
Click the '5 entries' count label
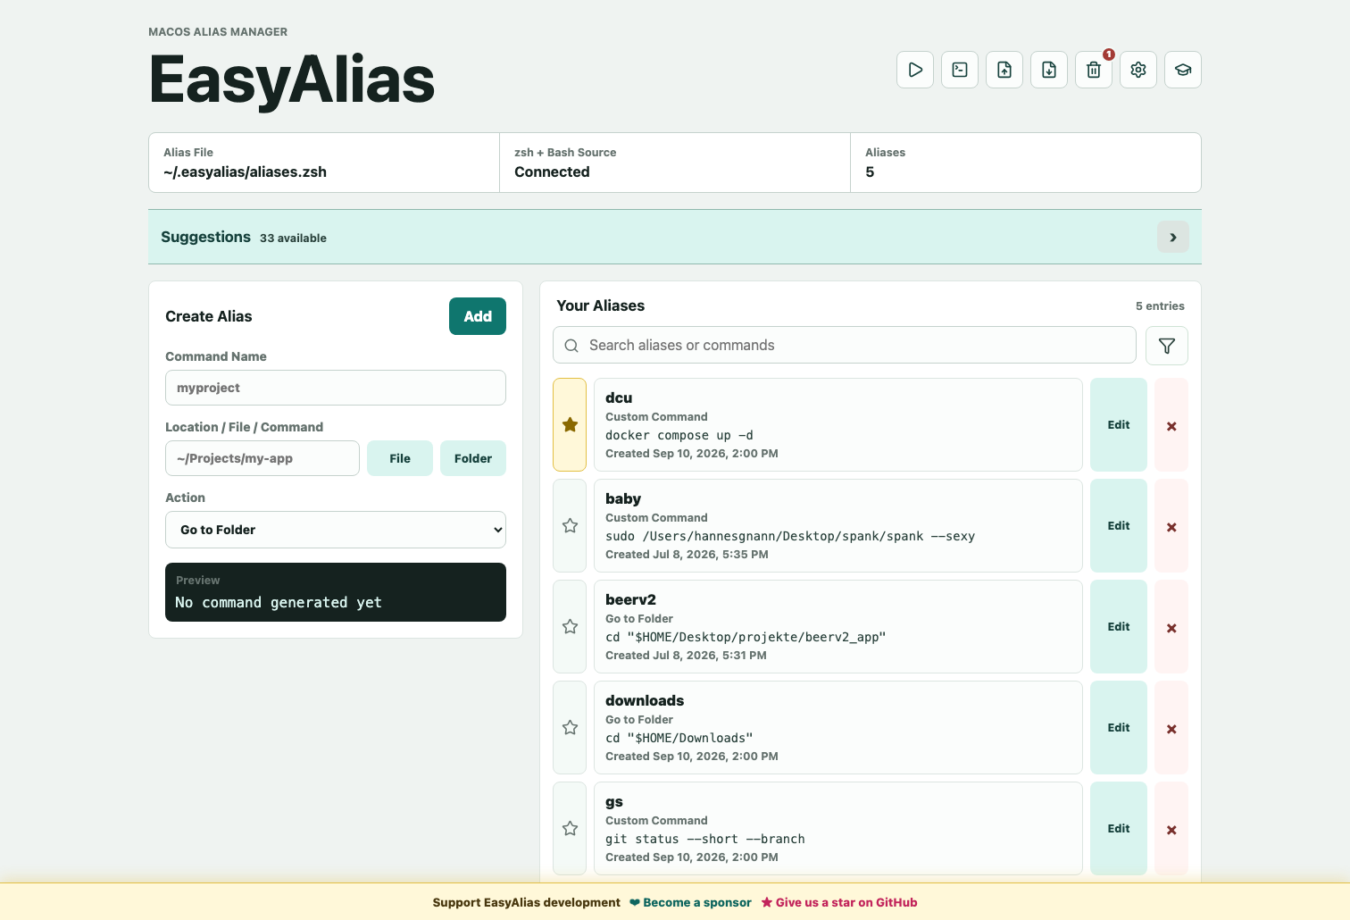pos(1160,305)
